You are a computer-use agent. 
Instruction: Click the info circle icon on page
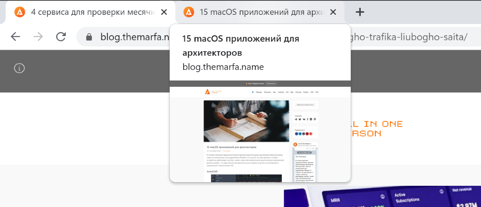pos(20,68)
